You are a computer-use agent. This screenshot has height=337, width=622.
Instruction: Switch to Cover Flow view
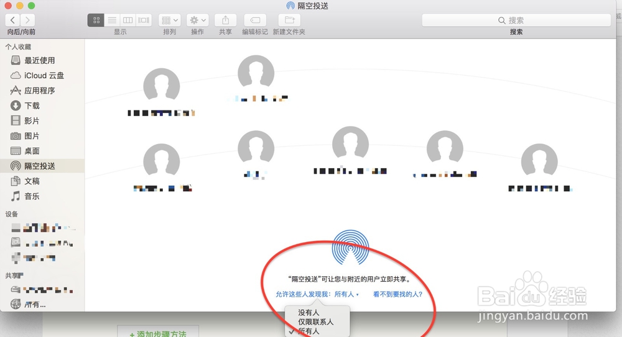coord(144,20)
